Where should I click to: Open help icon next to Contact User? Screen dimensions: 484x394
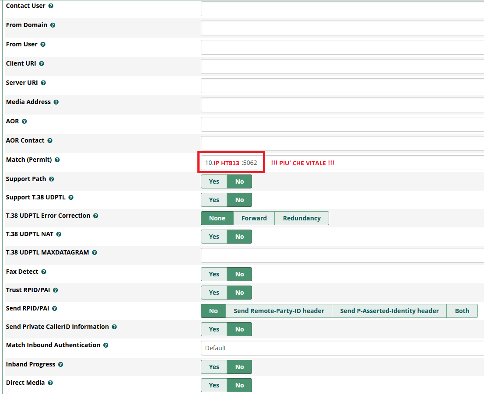pos(51,6)
